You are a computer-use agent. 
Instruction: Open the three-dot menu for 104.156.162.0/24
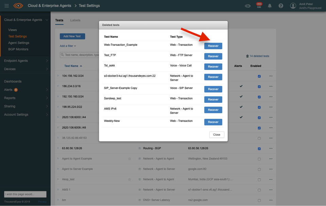(x=271, y=76)
